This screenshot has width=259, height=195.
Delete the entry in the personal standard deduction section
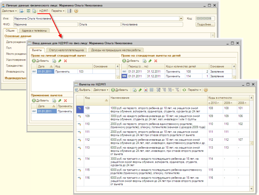pos(66,61)
